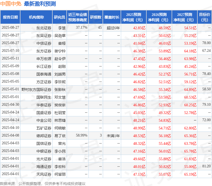Click researcher name 吴劲草
This screenshot has height=186, width=212.
(60, 36)
